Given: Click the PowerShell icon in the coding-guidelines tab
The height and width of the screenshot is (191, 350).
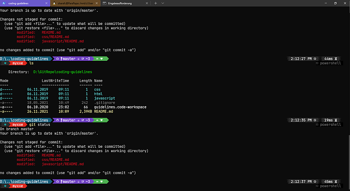Looking at the screenshot, I should point(4,3).
